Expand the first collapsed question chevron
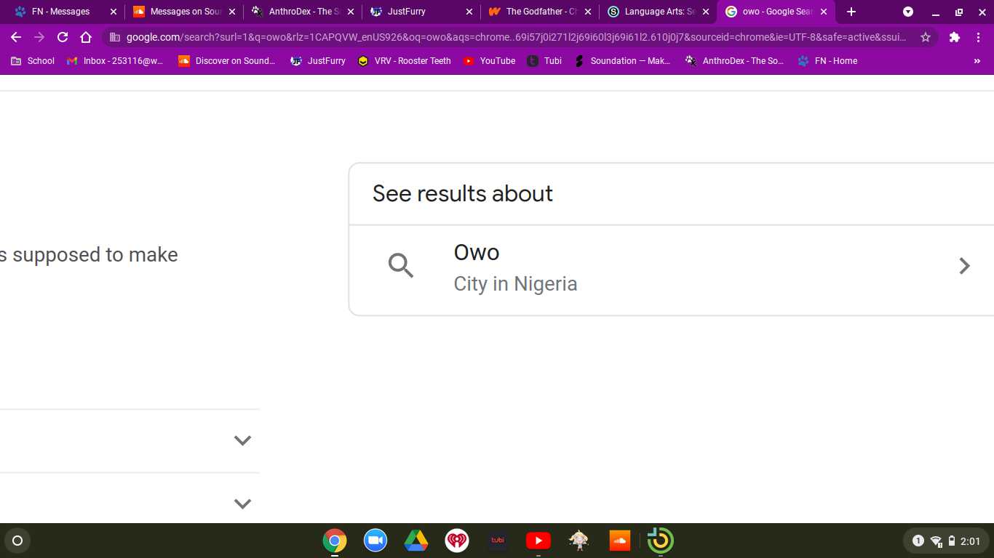The height and width of the screenshot is (558, 994). (242, 440)
